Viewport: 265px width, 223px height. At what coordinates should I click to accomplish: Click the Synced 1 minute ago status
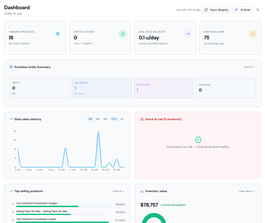pos(189,10)
